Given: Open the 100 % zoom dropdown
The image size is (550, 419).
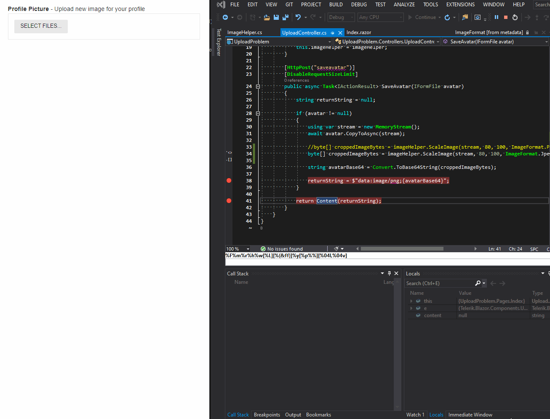Looking at the screenshot, I should pyautogui.click(x=248, y=249).
